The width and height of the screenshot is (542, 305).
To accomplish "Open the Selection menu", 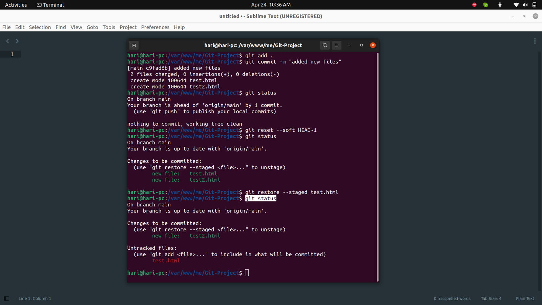I will coord(40,27).
